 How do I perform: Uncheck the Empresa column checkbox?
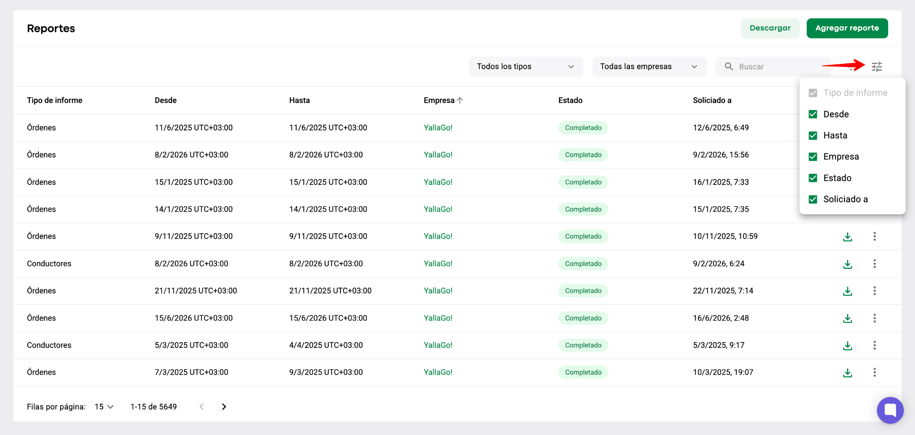click(x=813, y=157)
